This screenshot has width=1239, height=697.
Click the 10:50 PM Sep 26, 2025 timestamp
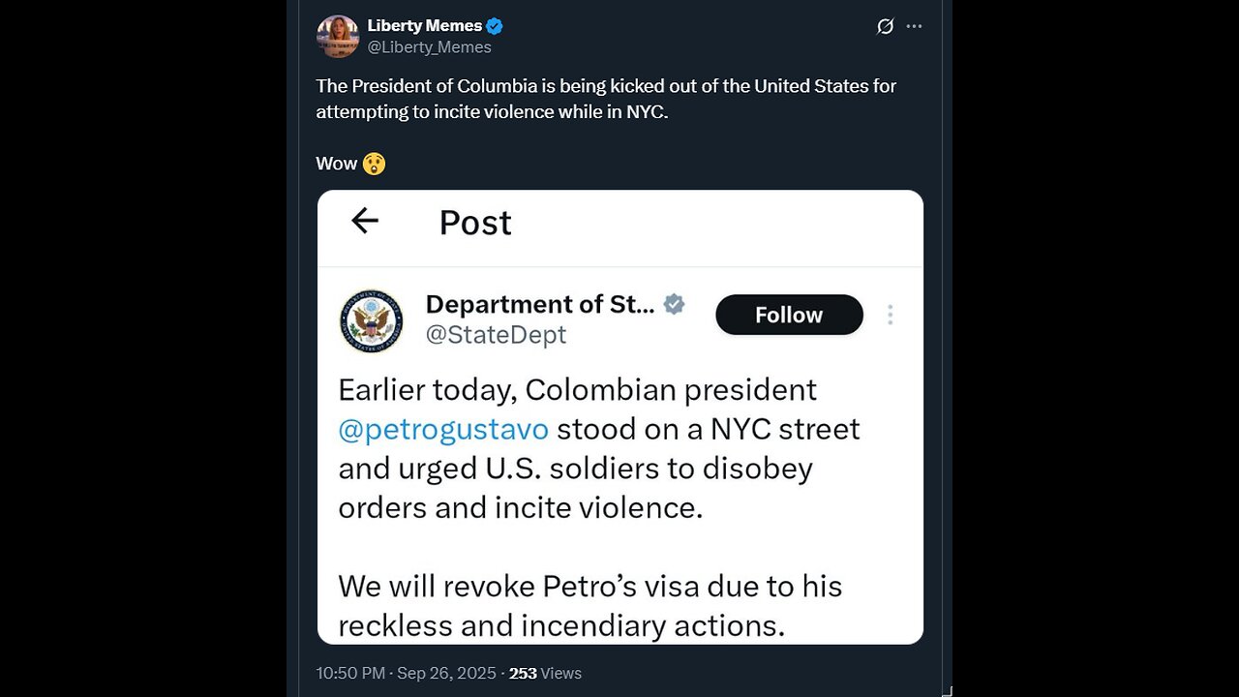point(407,673)
